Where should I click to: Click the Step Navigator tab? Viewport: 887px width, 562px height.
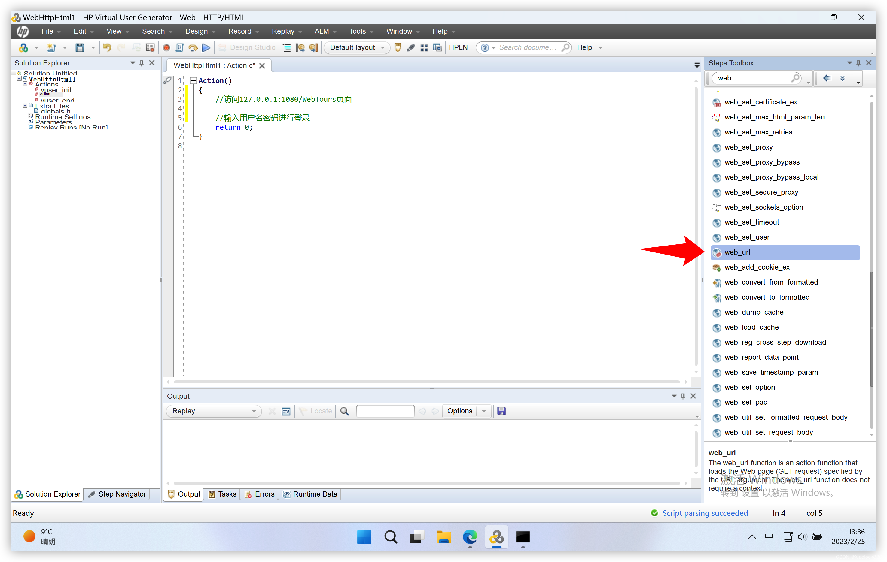119,494
